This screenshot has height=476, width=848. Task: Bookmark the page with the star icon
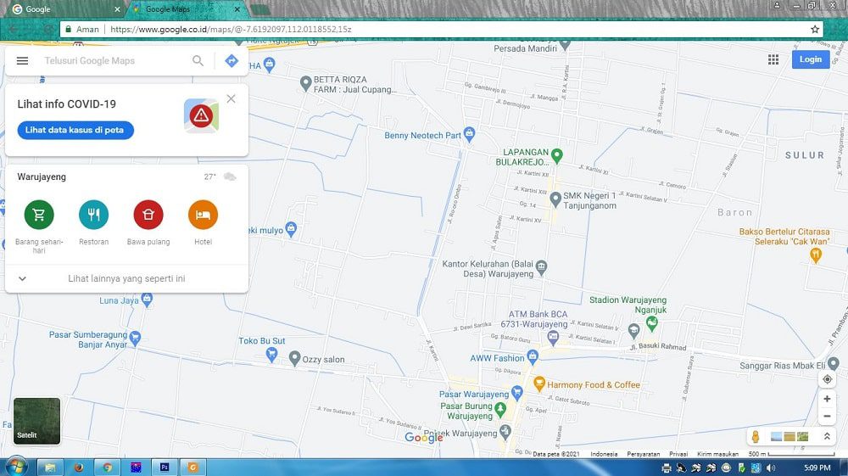tap(815, 29)
